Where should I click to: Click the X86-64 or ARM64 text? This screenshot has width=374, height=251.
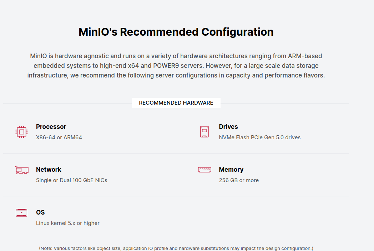59,137
